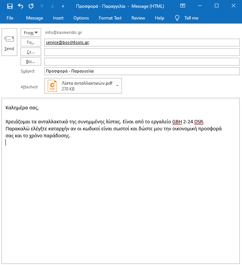Click the Tell me lightbulb icon
The image size is (242, 265).
pos(177,18)
